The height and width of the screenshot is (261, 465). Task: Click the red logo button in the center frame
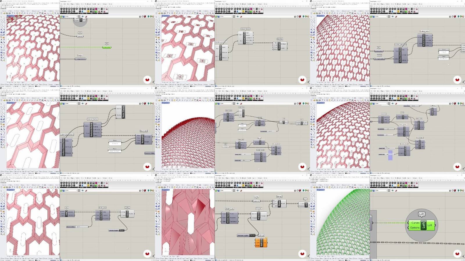coord(302,167)
